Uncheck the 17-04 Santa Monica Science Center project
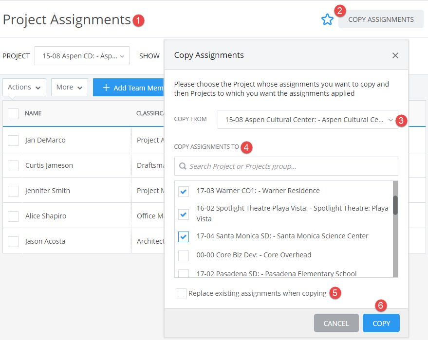The height and width of the screenshot is (340, 428). 183,237
